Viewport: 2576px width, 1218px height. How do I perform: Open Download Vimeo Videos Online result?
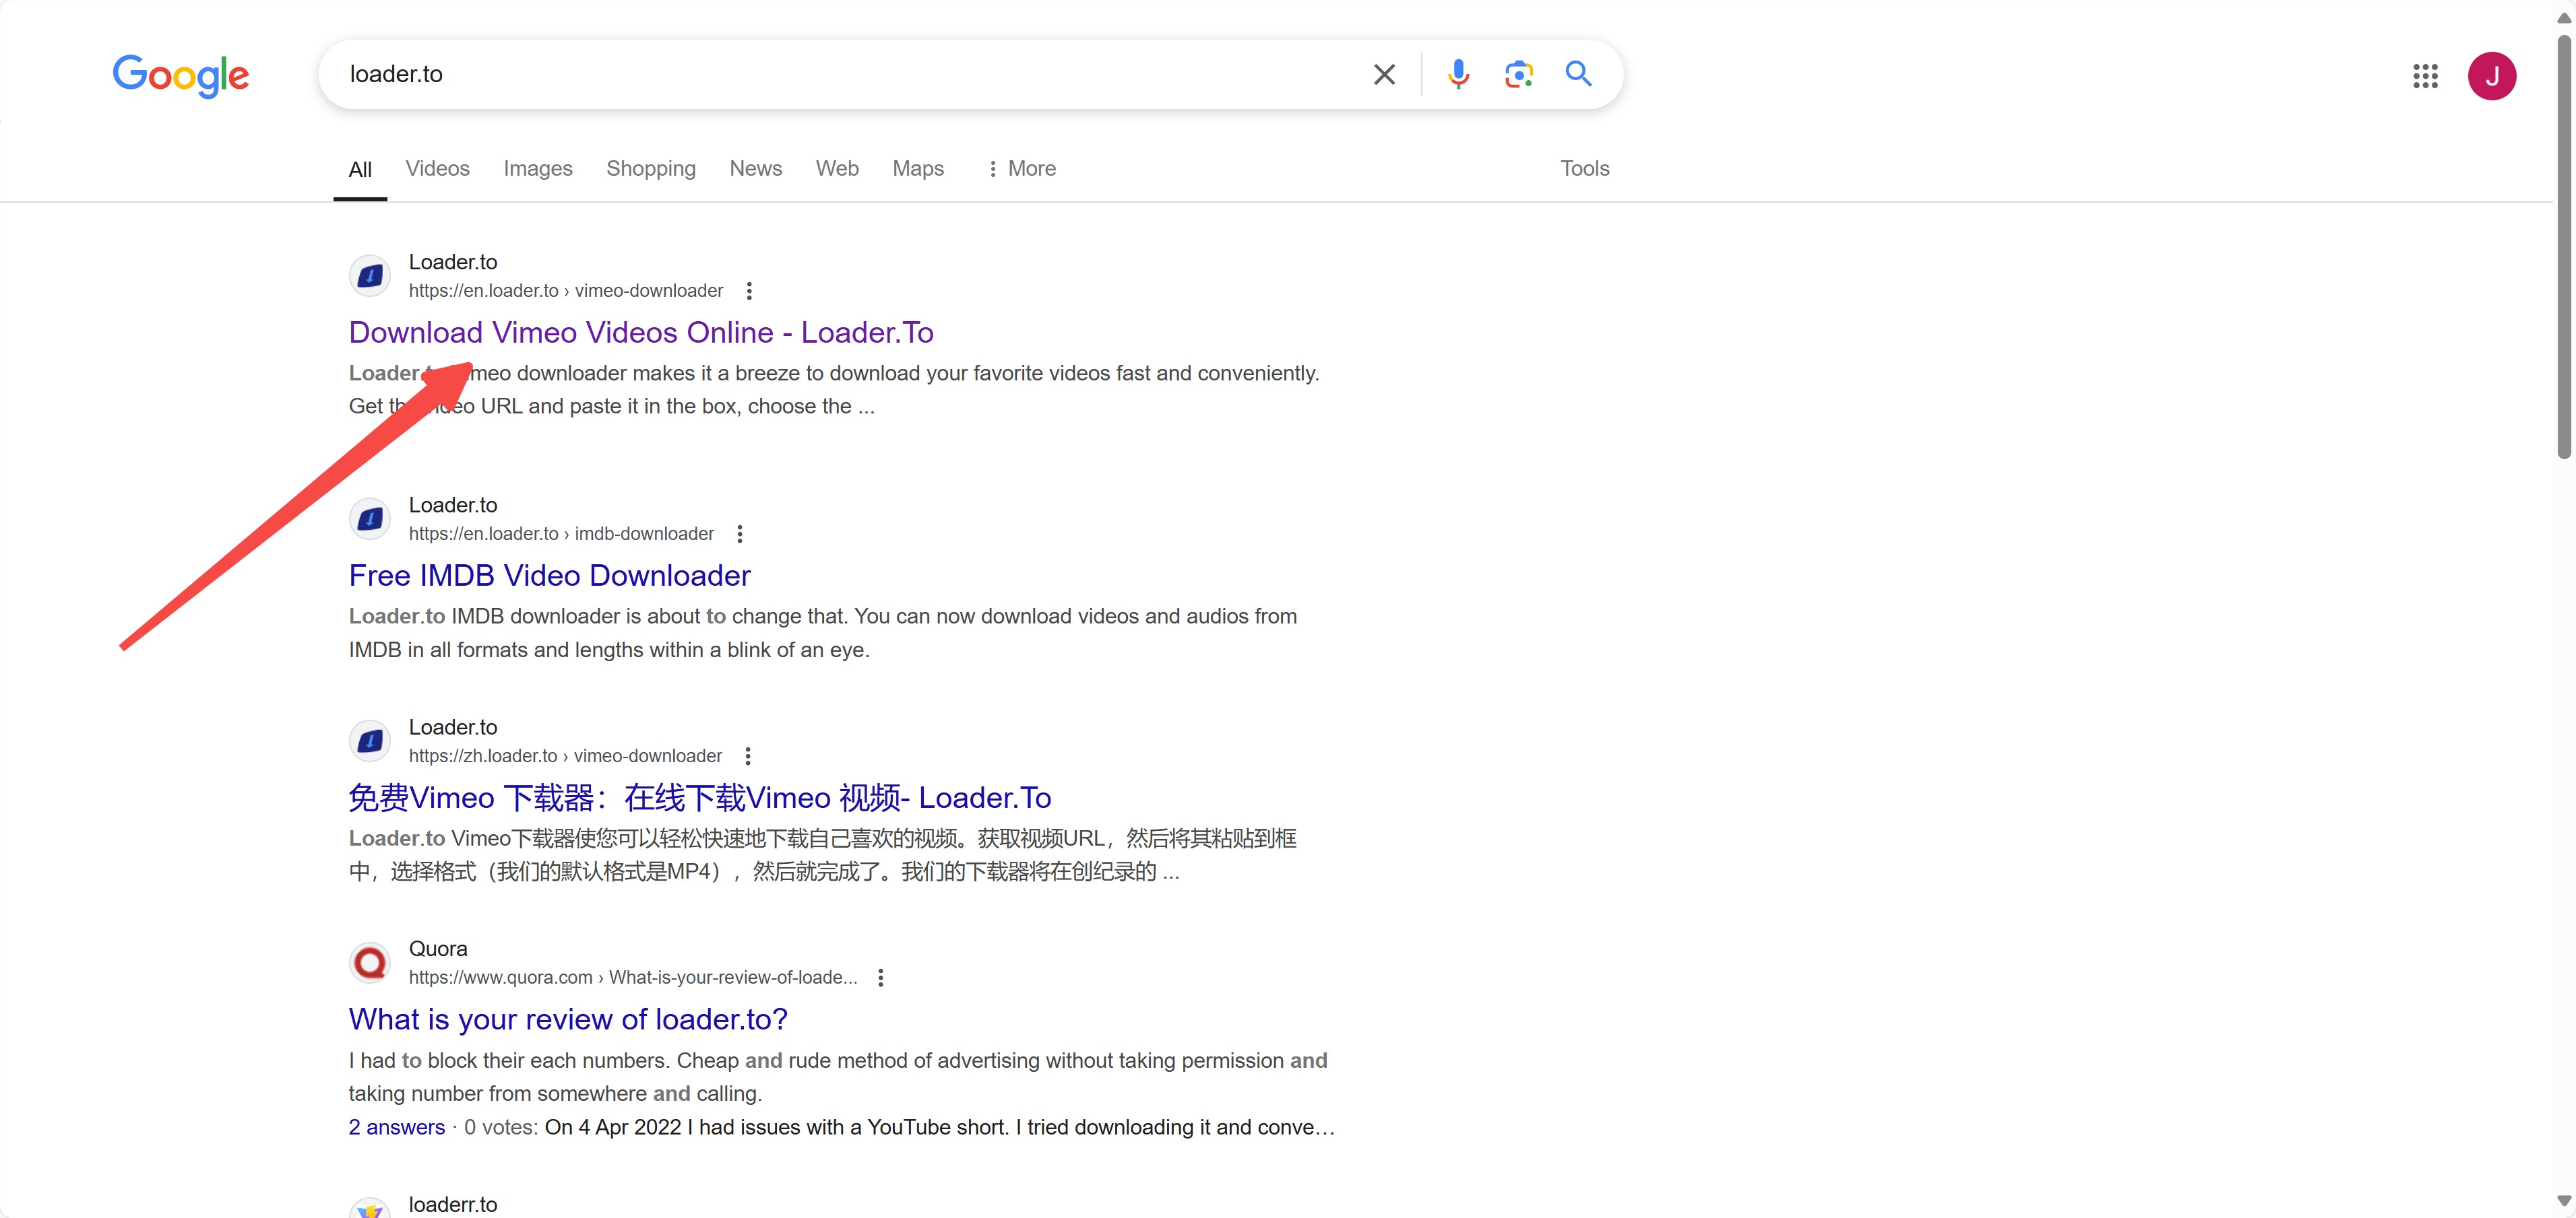pos(641,332)
